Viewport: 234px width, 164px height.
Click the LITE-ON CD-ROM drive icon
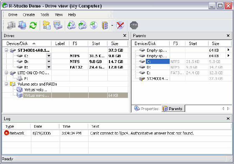click(13, 73)
